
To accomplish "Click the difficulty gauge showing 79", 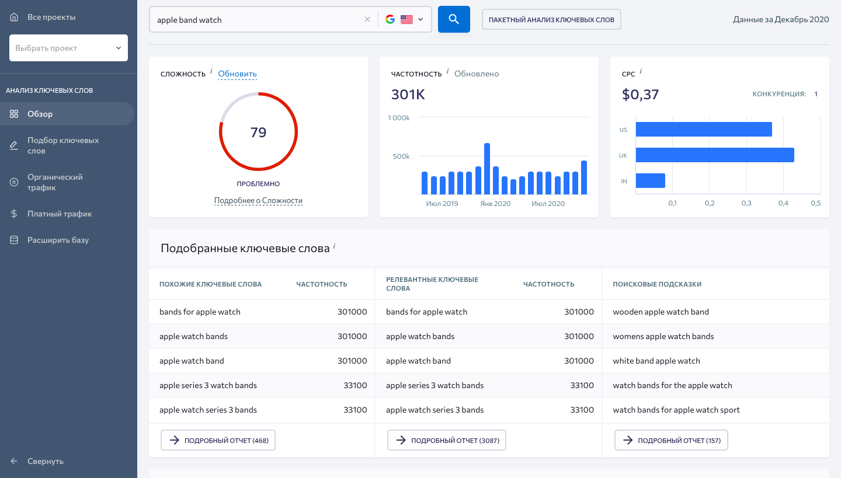I will click(x=258, y=132).
